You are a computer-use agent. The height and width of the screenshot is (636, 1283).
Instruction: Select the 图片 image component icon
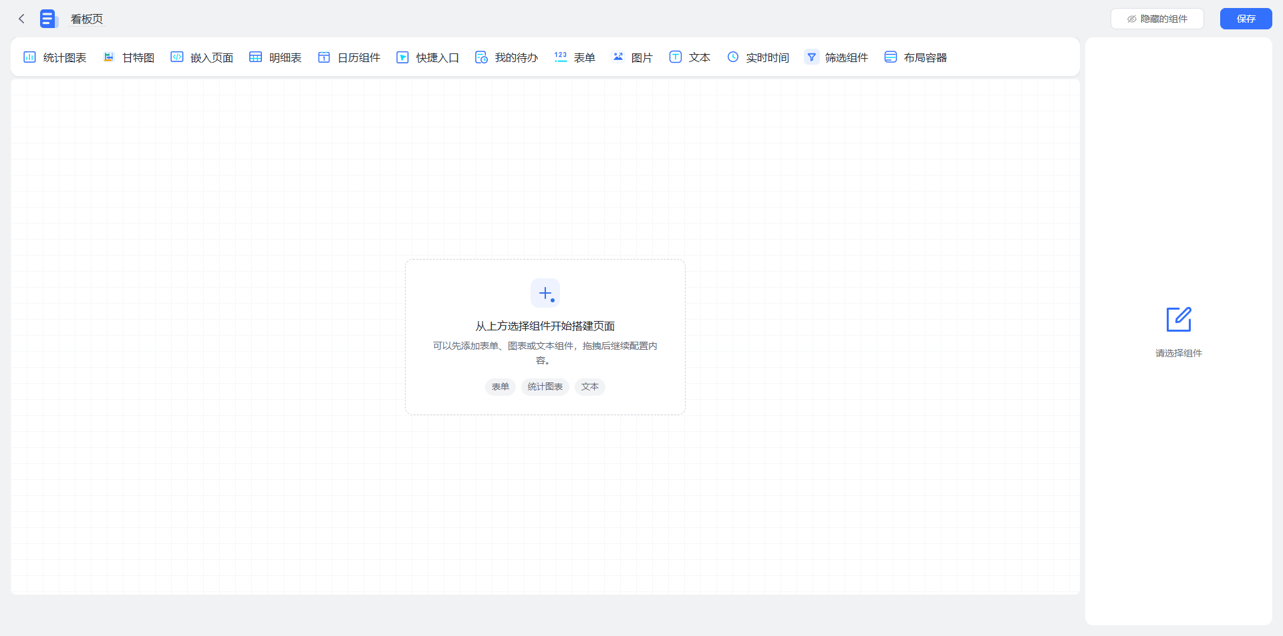pyautogui.click(x=618, y=57)
